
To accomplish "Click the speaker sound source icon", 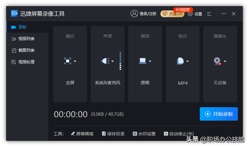I will pos(105,61).
